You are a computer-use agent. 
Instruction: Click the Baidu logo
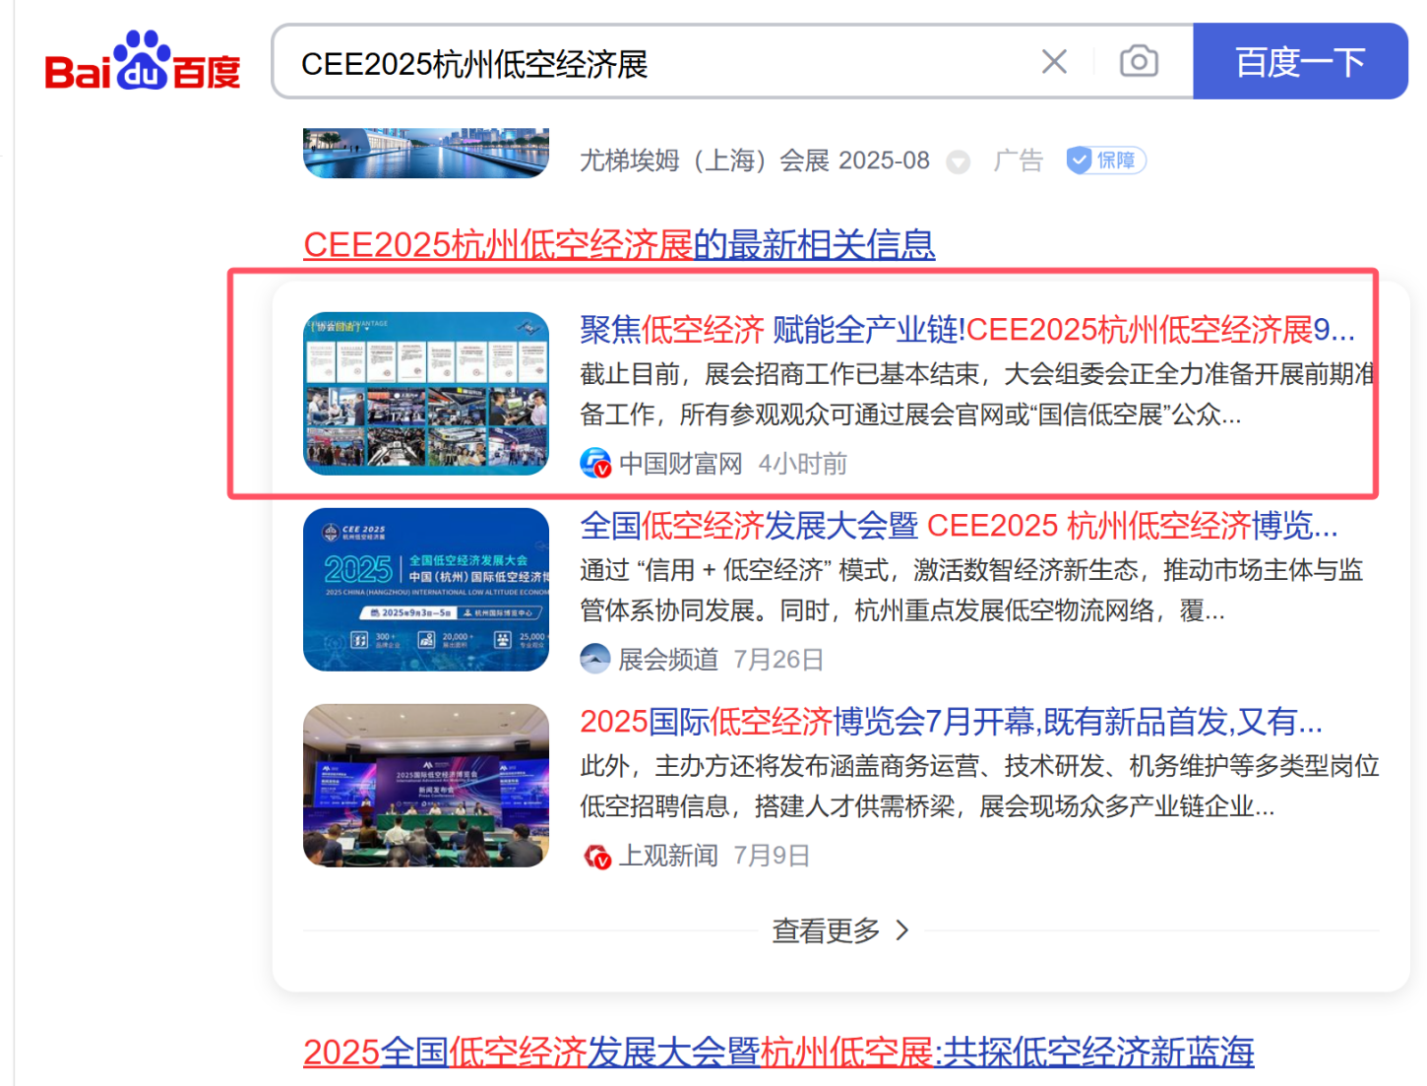(143, 62)
